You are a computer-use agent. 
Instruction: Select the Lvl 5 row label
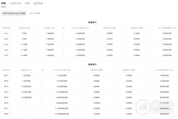6,55
